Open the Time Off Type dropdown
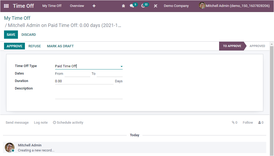This screenshot has height=156, width=274. point(121,66)
